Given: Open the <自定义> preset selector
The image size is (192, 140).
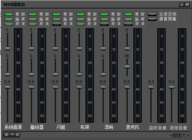Looking at the screenshot, I should pos(179,135).
